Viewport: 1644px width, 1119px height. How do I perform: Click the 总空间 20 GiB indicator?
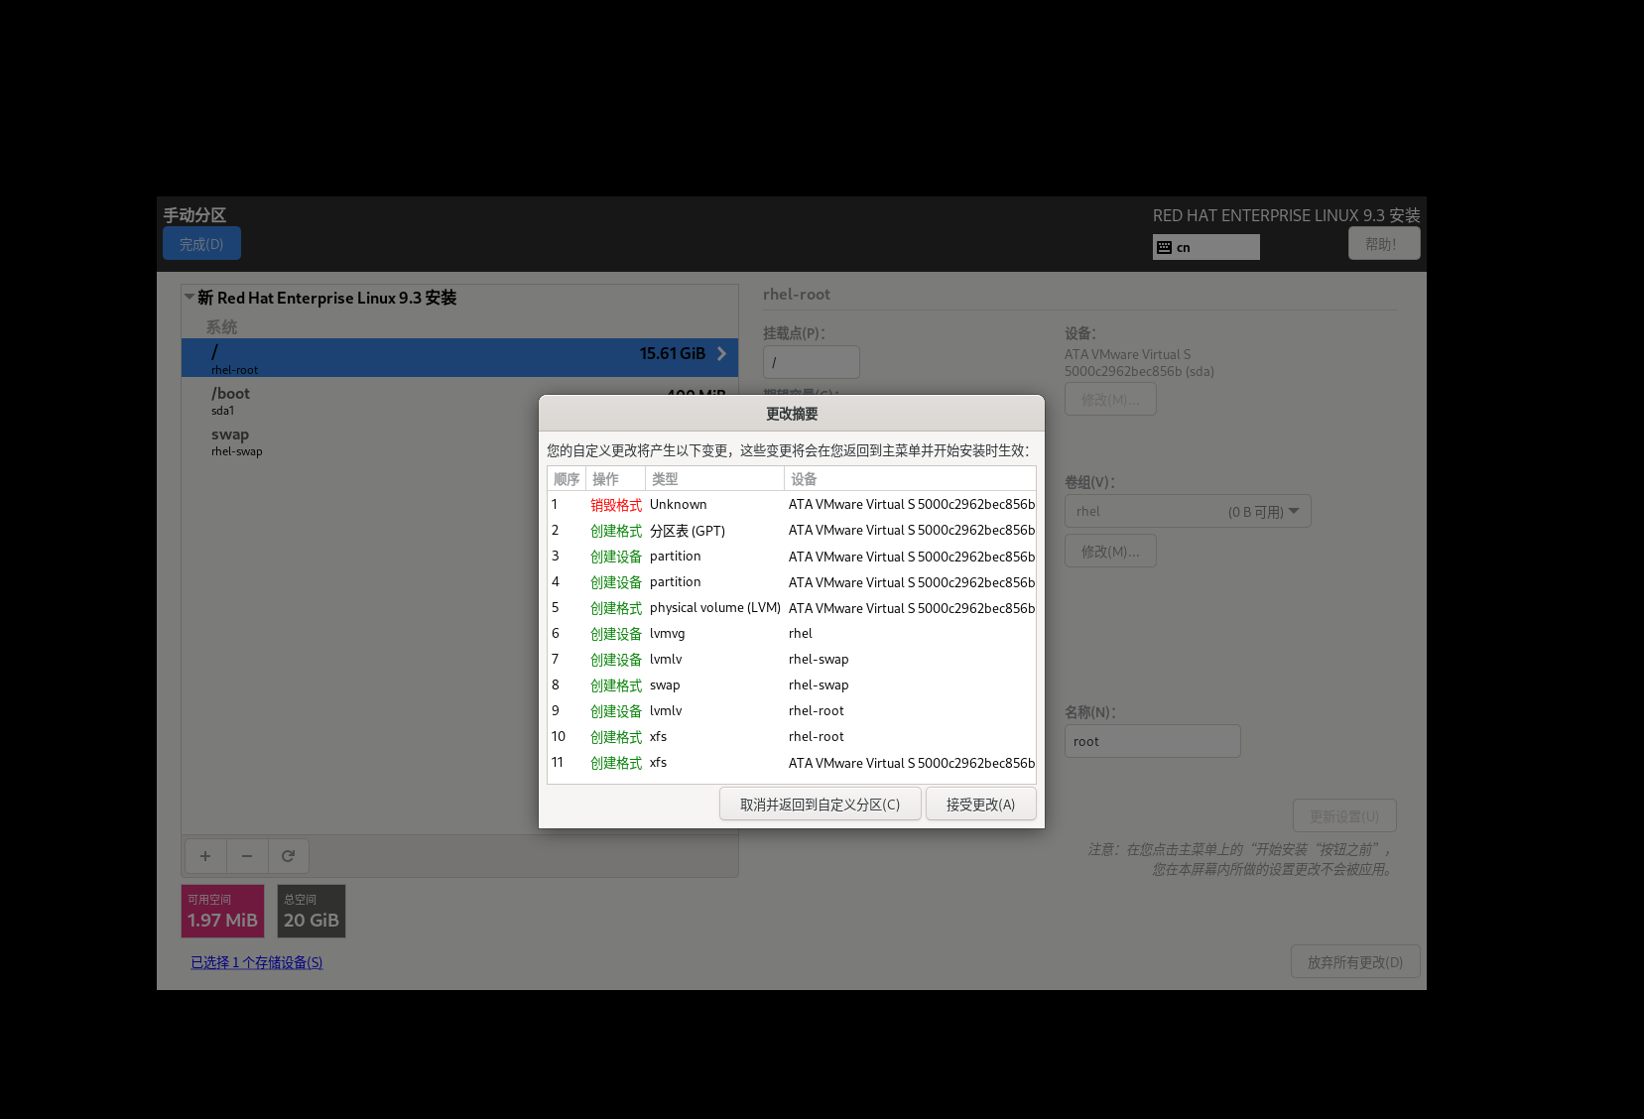click(311, 911)
